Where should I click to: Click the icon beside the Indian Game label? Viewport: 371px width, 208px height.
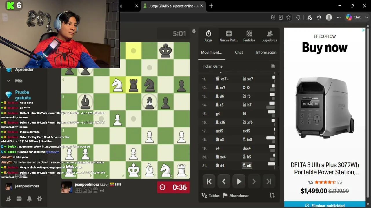273,66
